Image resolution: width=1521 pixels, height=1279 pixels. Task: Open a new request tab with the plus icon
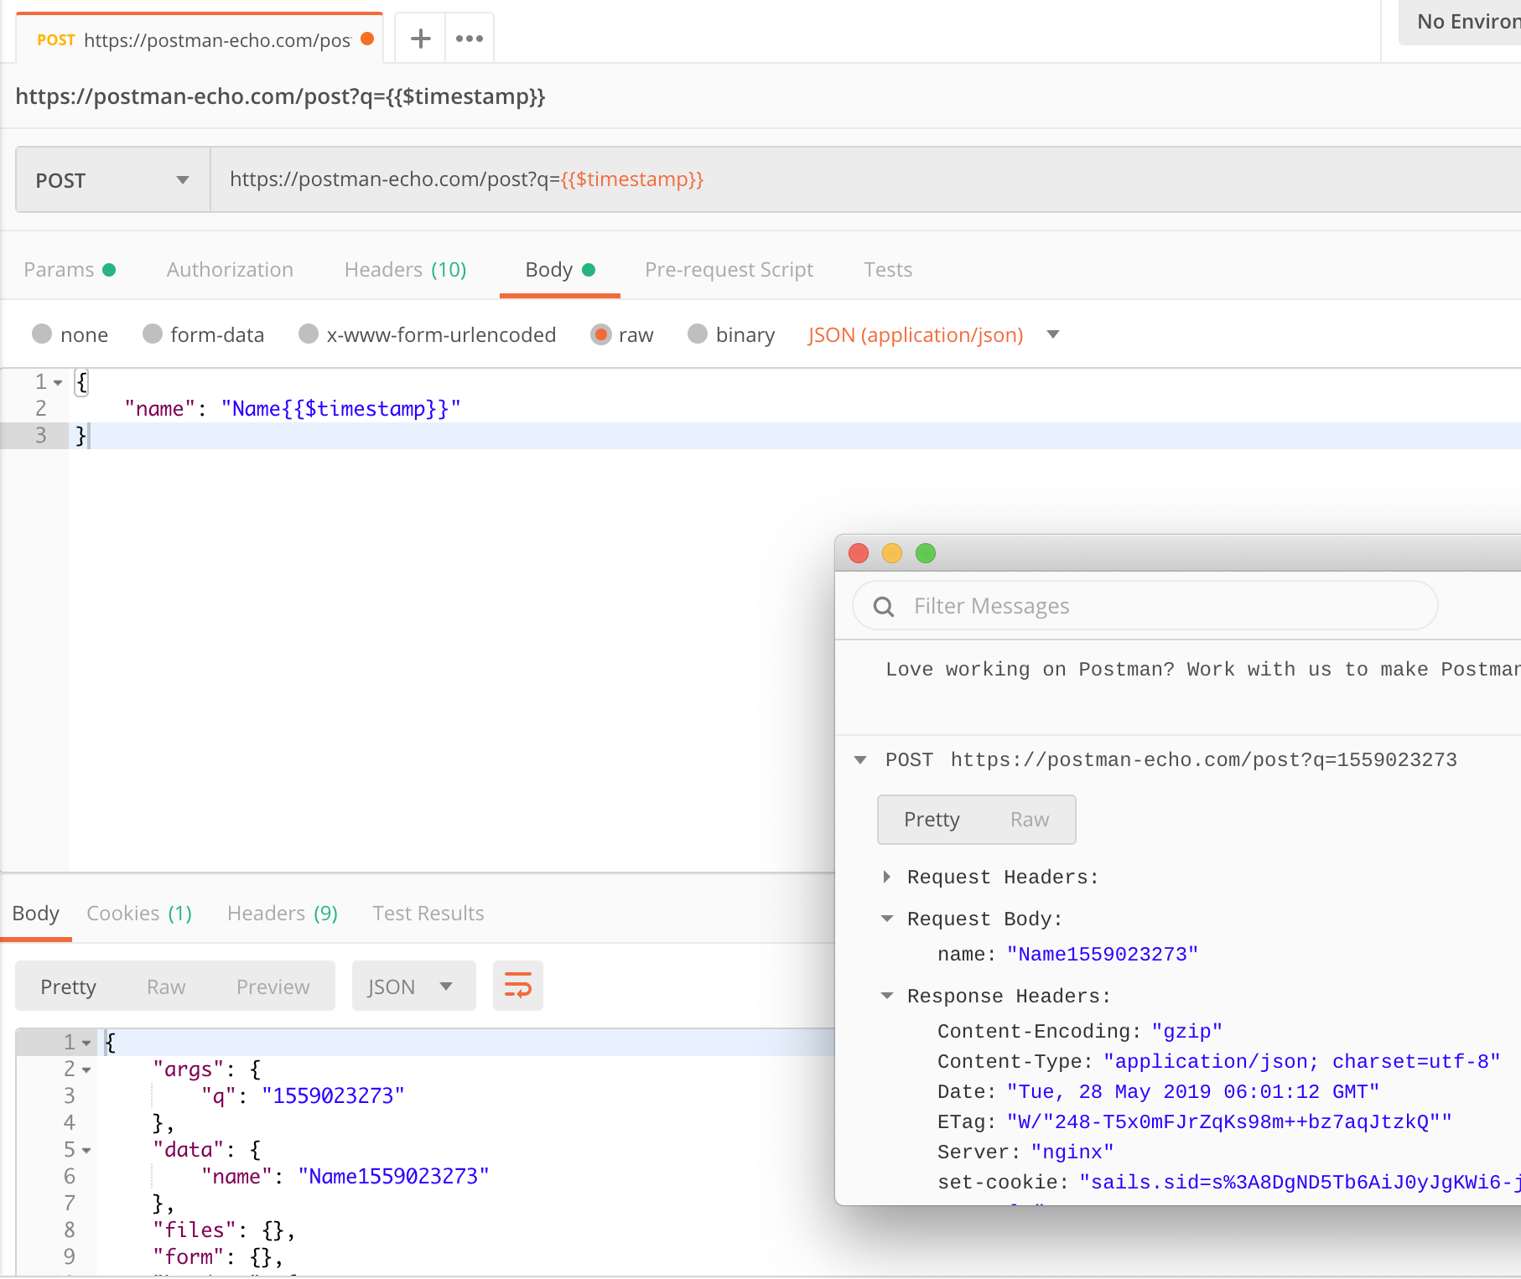tap(419, 38)
